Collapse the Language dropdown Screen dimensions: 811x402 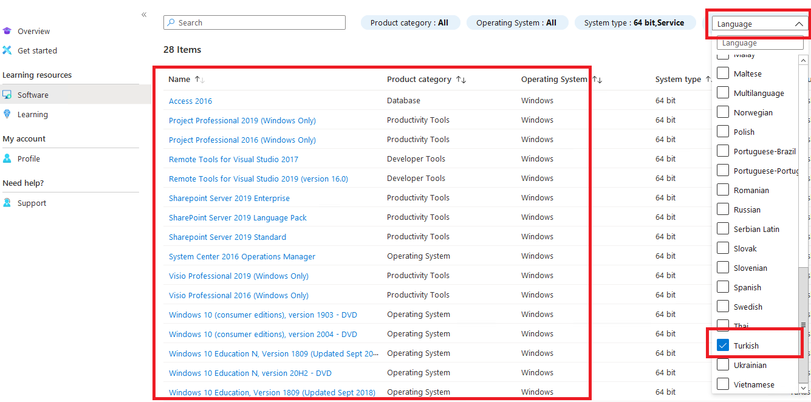(798, 24)
